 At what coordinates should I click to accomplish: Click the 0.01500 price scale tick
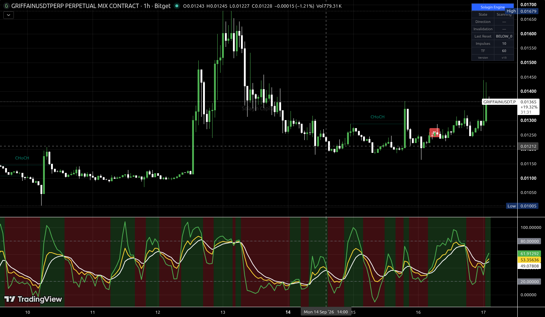528,63
